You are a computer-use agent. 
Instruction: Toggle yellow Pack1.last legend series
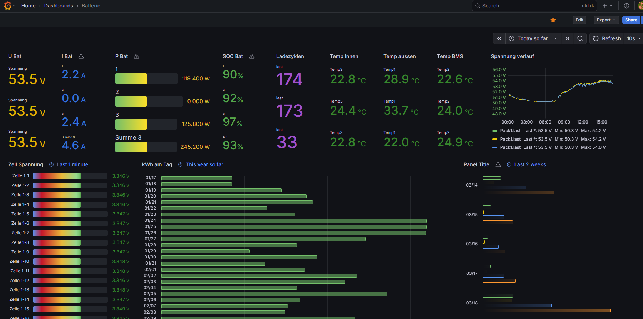510,139
